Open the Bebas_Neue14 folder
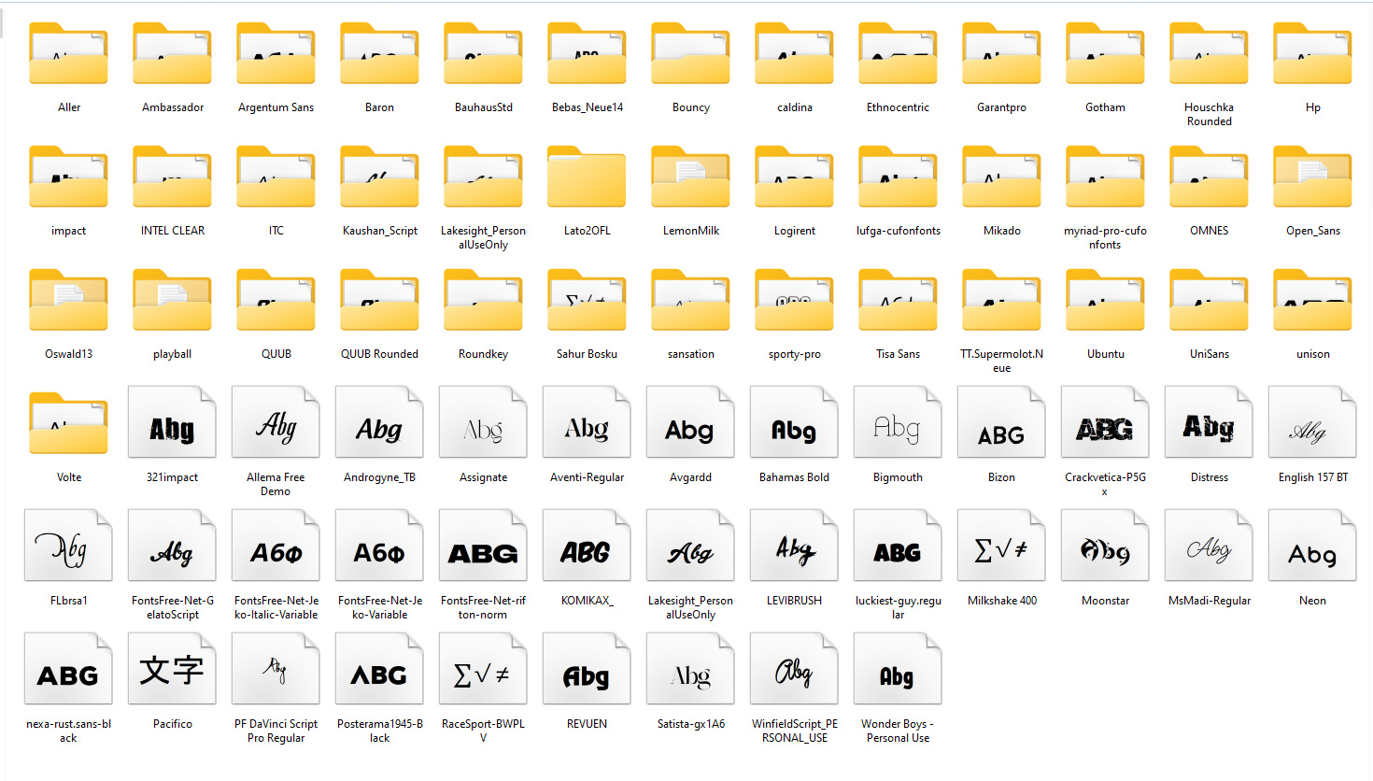This screenshot has height=781, width=1373. 587,54
